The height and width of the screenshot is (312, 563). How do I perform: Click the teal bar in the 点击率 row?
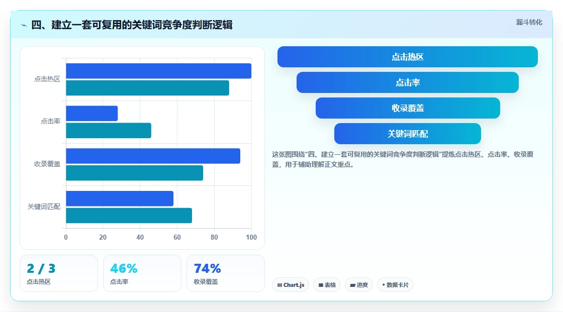pyautogui.click(x=109, y=130)
